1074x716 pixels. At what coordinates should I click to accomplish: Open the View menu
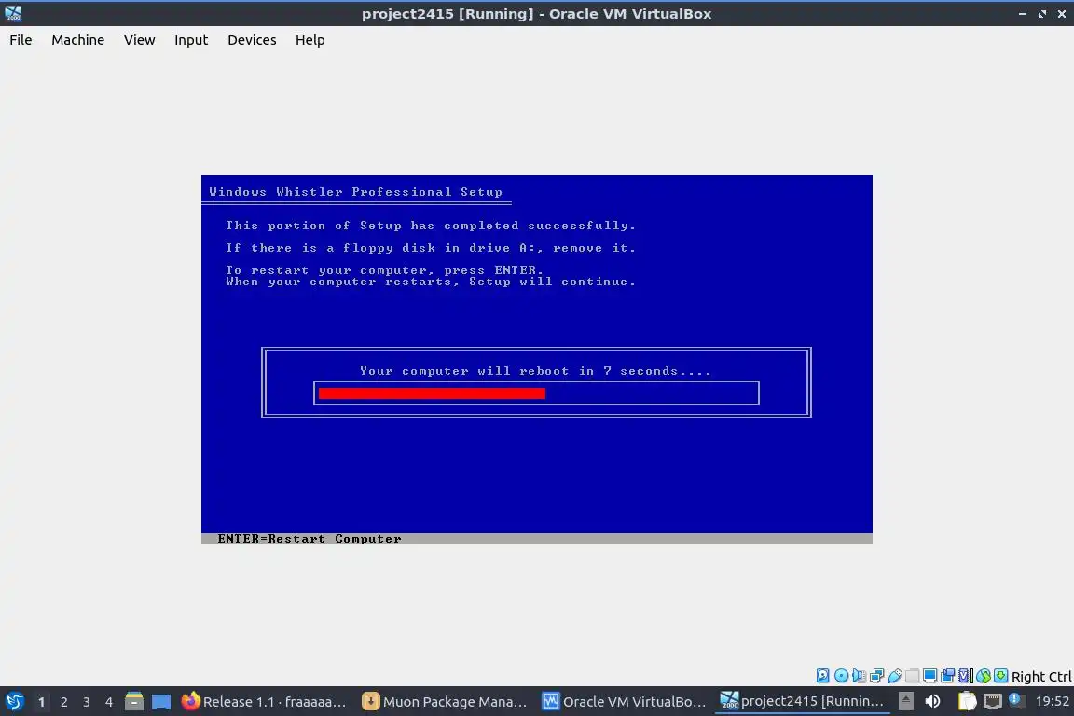[x=139, y=40]
